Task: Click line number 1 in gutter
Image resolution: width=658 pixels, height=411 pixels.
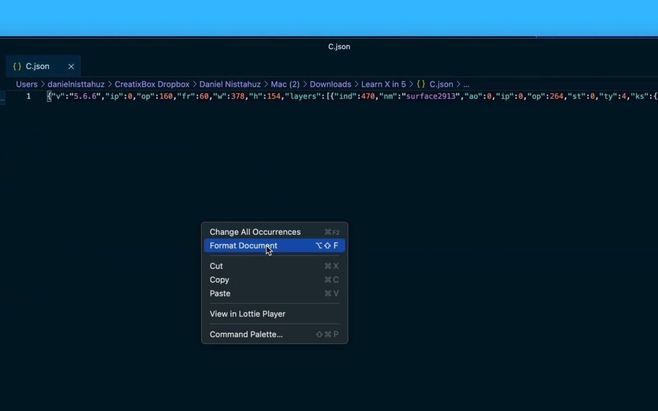Action: tap(29, 96)
